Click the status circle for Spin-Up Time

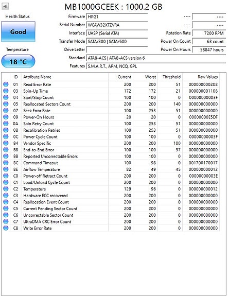pos(6,91)
